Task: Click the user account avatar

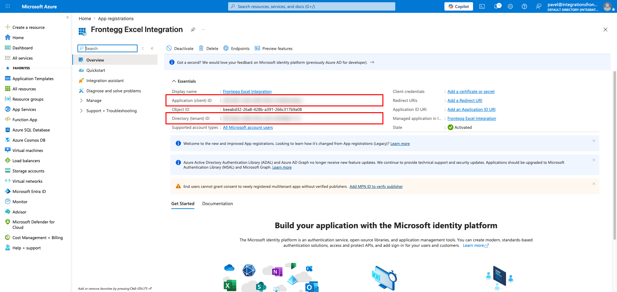Action: (x=607, y=6)
